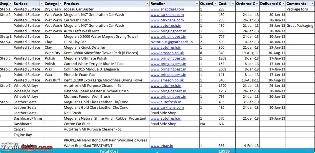
Task: Expand the Retailer column filter dropdown
Action: (197, 4)
